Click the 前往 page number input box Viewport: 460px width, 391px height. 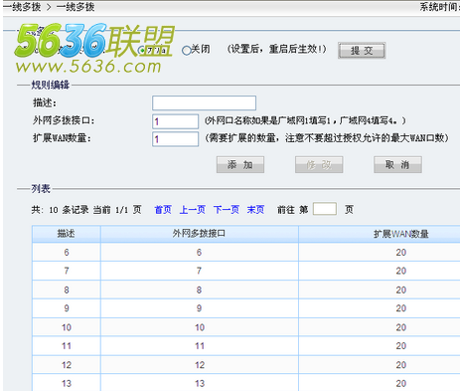point(325,209)
